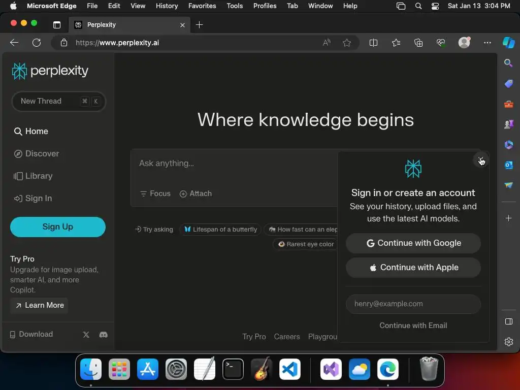
Task: Click the Try Pro footer link
Action: tap(254, 337)
